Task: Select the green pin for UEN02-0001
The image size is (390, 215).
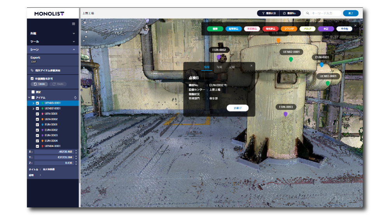Action: click(291, 59)
